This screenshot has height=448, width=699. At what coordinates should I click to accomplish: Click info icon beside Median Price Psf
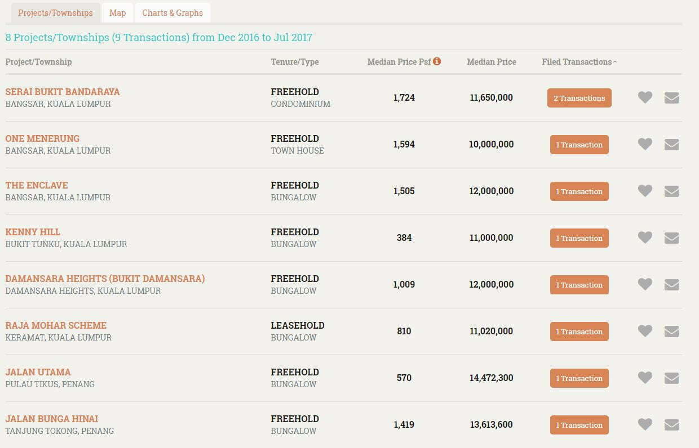437,61
